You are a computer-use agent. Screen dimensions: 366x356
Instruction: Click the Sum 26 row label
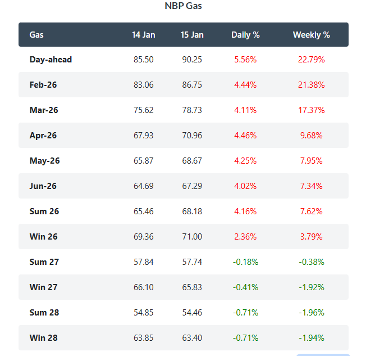pyautogui.click(x=44, y=211)
